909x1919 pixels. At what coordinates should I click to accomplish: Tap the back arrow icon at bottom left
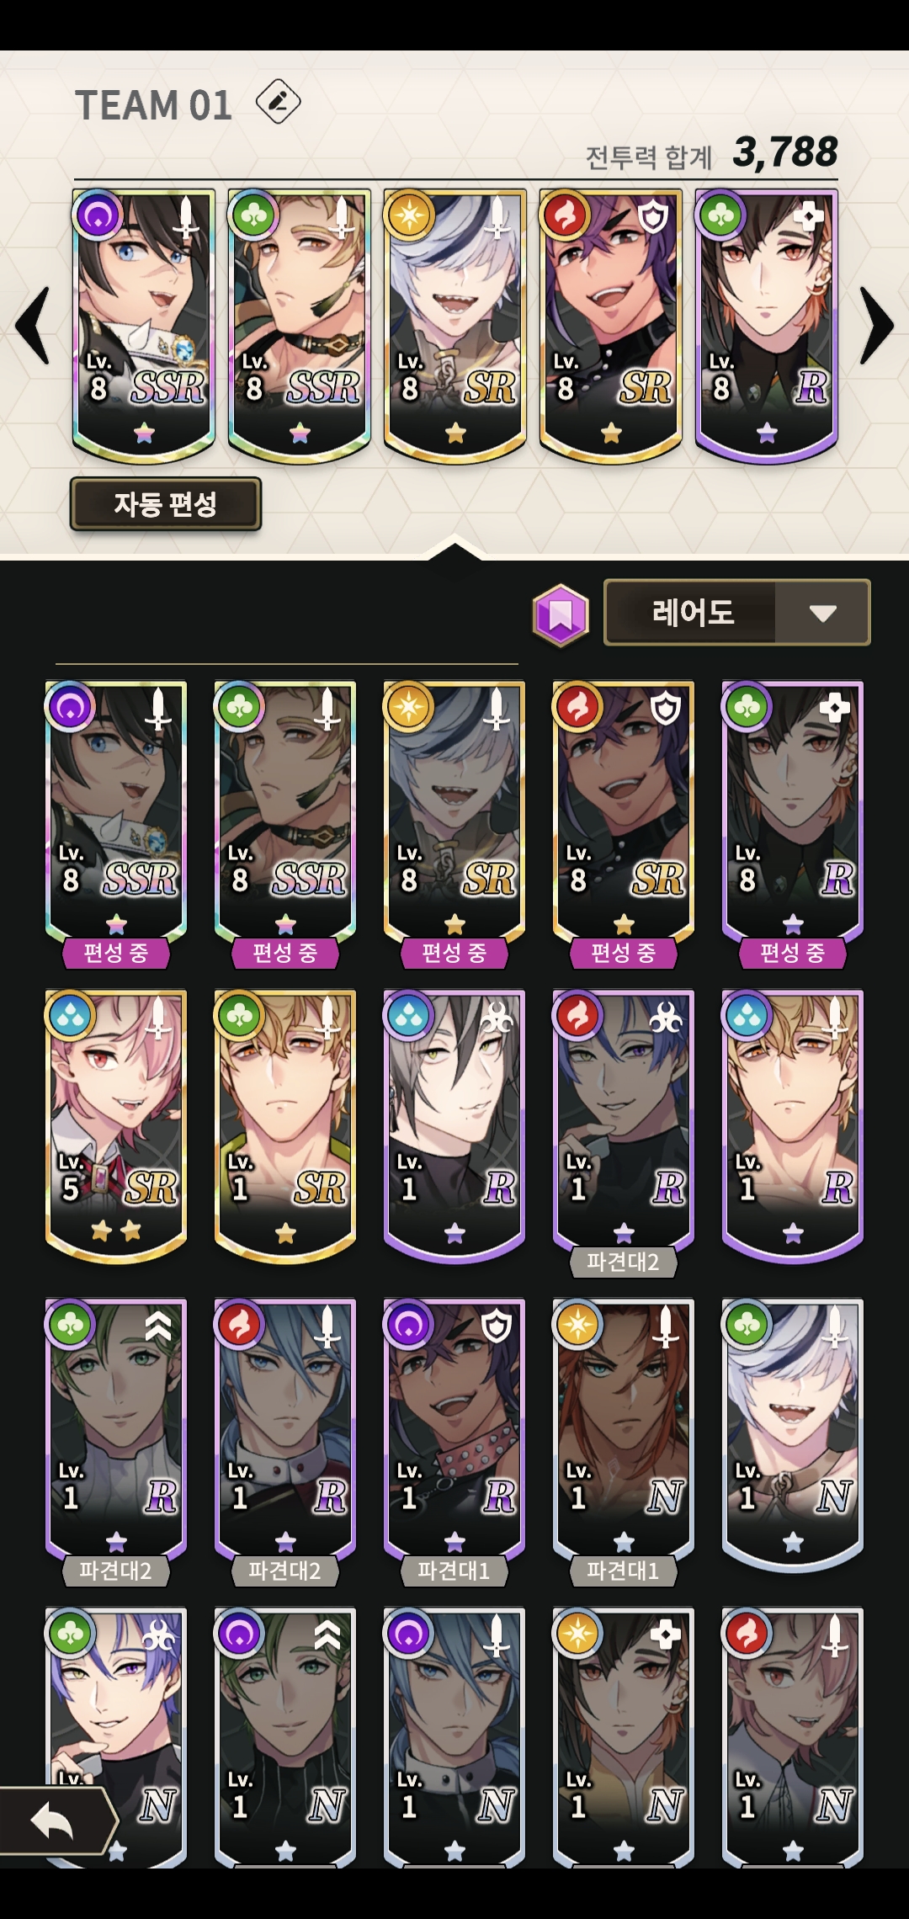click(55, 1822)
